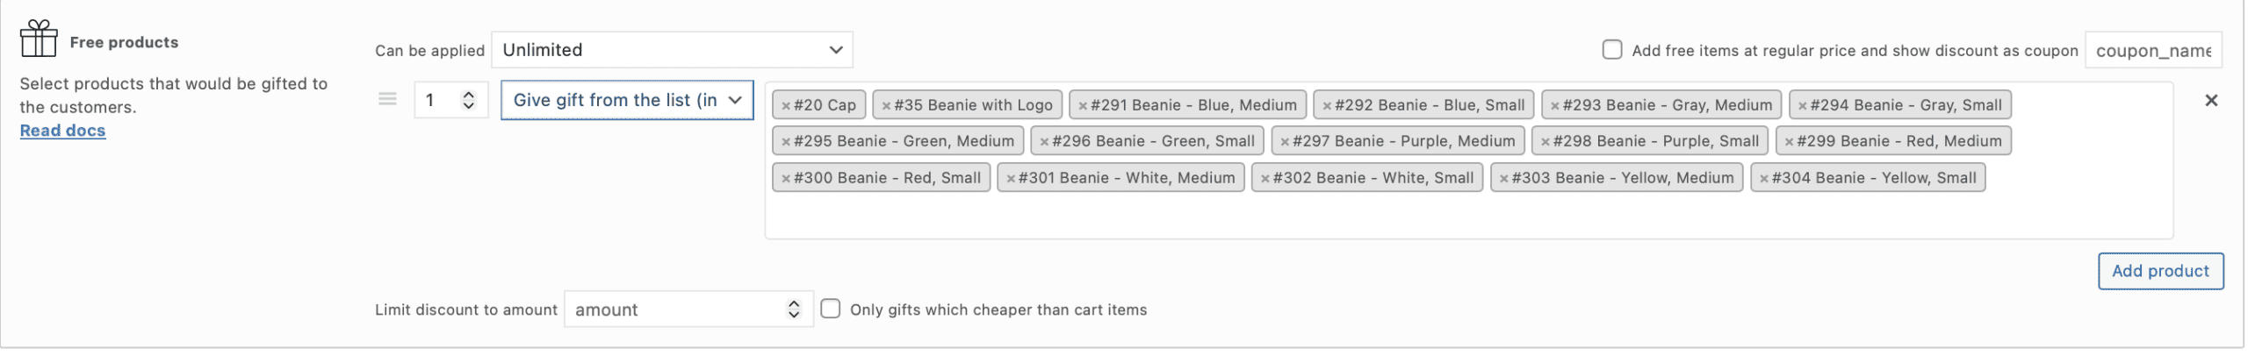Delete the gift row with X icon
Screen dimensions: 2248x356
click(2211, 101)
